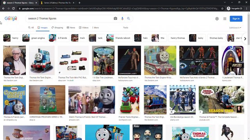
Task: Open 2nd Bundesliga season alamy image
Action: tap(182, 100)
